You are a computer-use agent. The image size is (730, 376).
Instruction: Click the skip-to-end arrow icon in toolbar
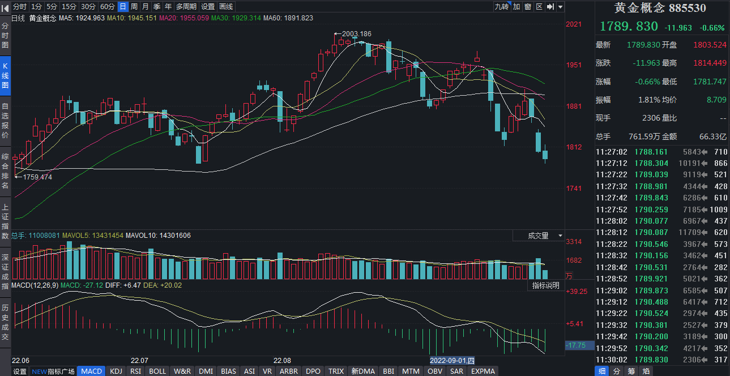pyautogui.click(x=550, y=7)
